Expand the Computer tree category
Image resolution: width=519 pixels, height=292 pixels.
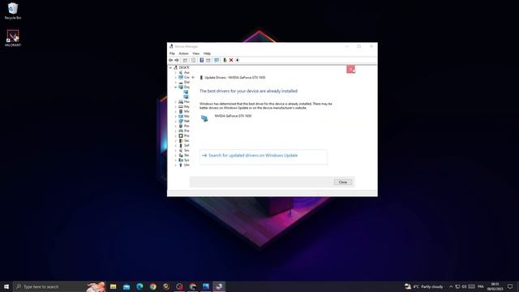176,78
